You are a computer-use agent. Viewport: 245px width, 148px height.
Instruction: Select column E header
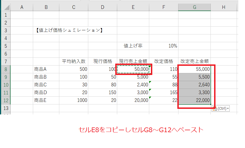click(133, 7)
